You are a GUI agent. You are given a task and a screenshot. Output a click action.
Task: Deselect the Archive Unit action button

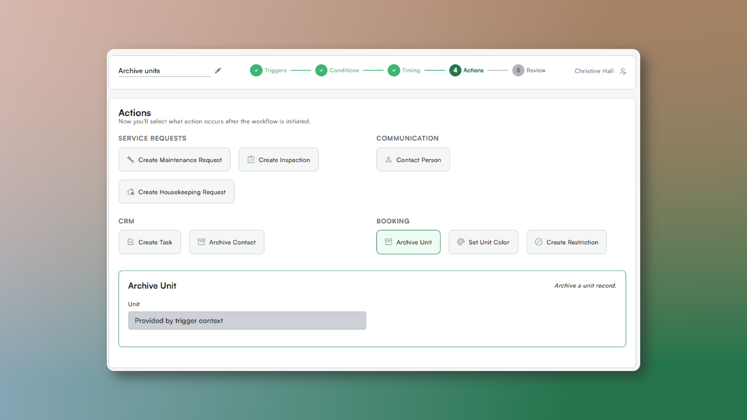(x=408, y=242)
